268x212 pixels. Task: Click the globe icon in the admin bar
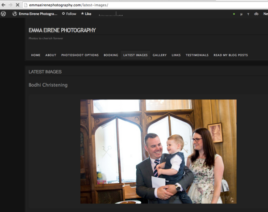[x=15, y=14]
